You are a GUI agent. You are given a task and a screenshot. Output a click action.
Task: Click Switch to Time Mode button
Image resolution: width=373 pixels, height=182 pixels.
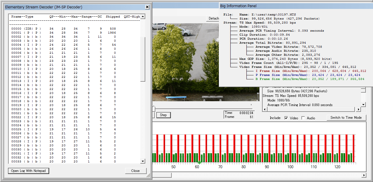point(346,118)
